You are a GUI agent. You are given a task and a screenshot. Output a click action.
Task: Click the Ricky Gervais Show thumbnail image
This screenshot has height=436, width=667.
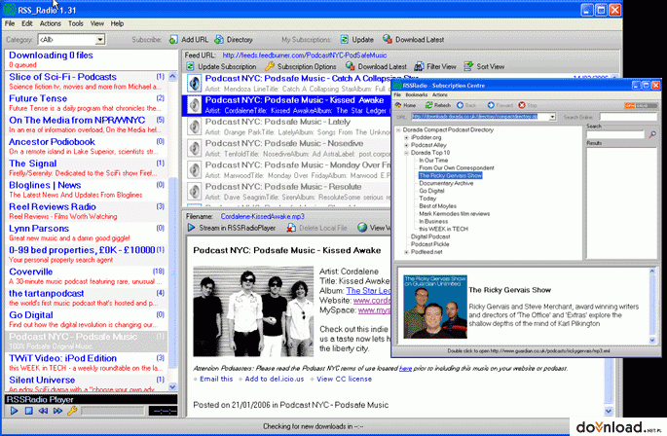click(x=435, y=307)
